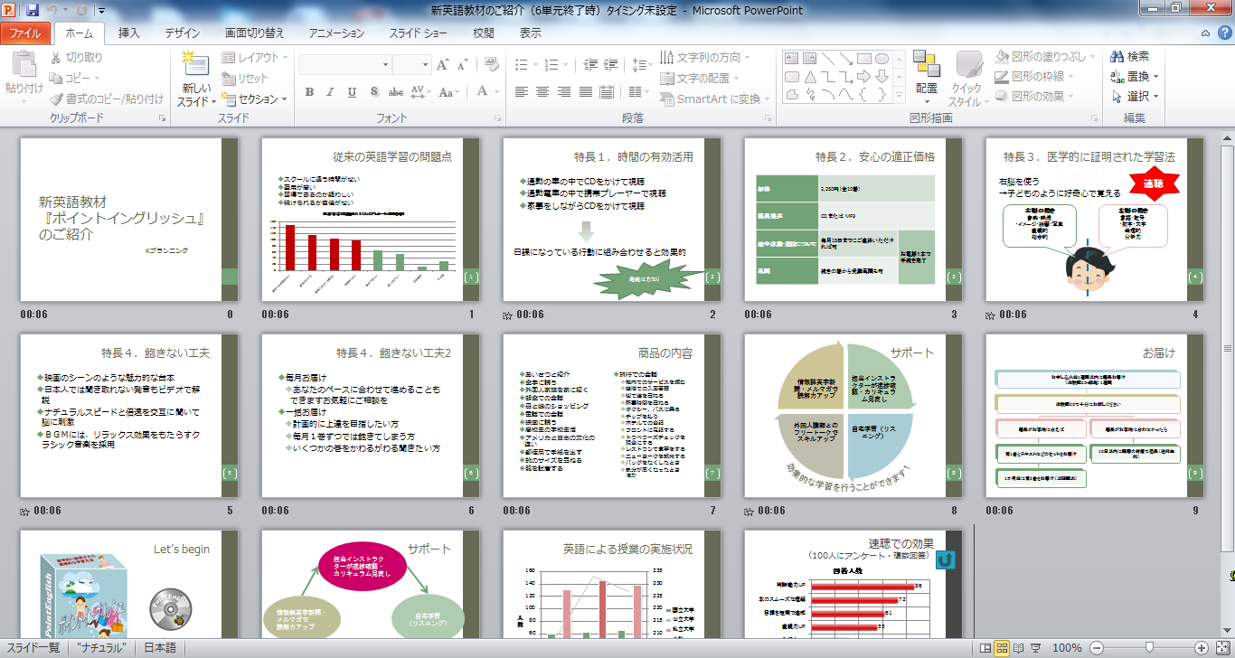
Task: Click the 100% zoom level button
Action: tap(1067, 648)
